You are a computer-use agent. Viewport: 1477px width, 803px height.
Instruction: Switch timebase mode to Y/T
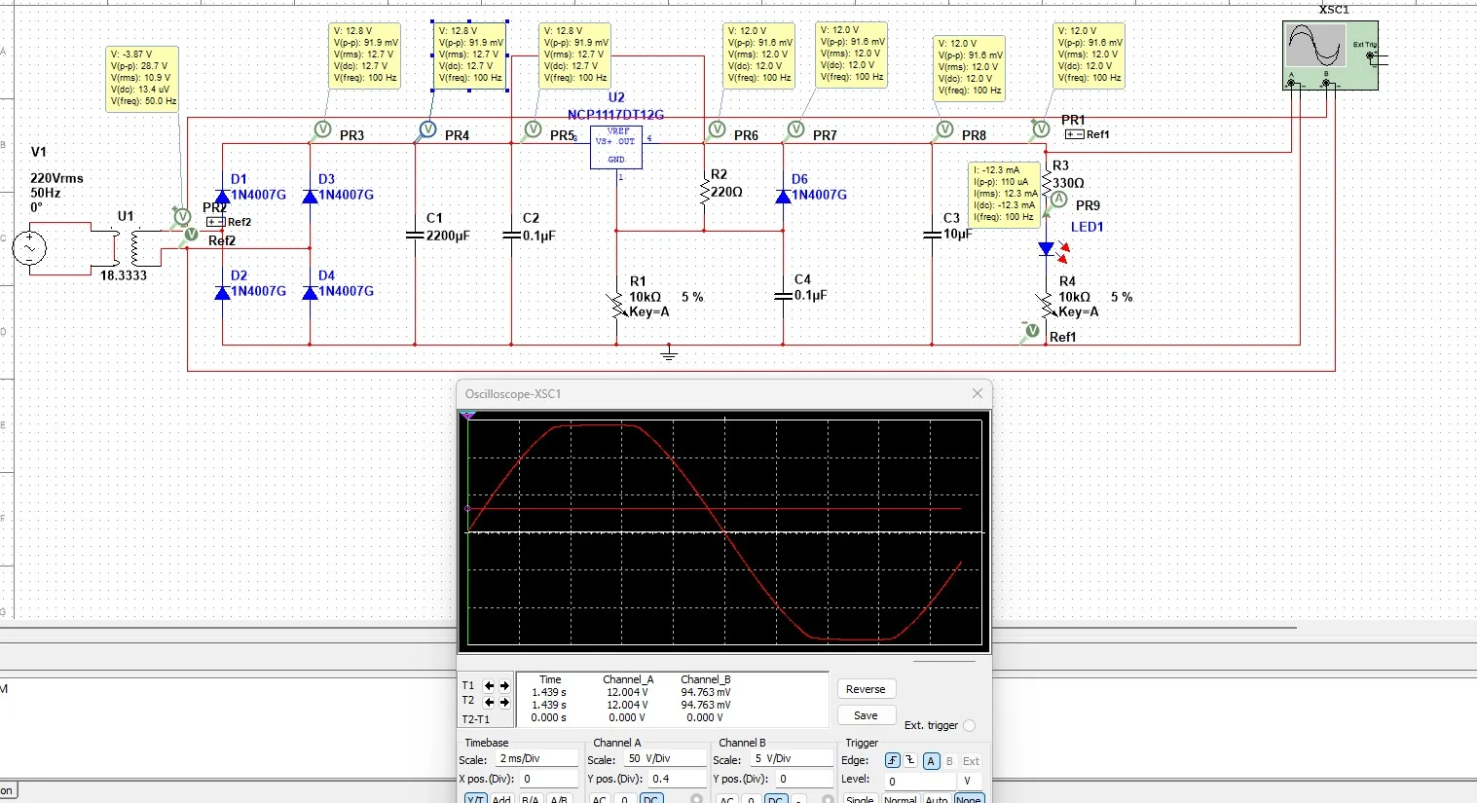pyautogui.click(x=475, y=799)
